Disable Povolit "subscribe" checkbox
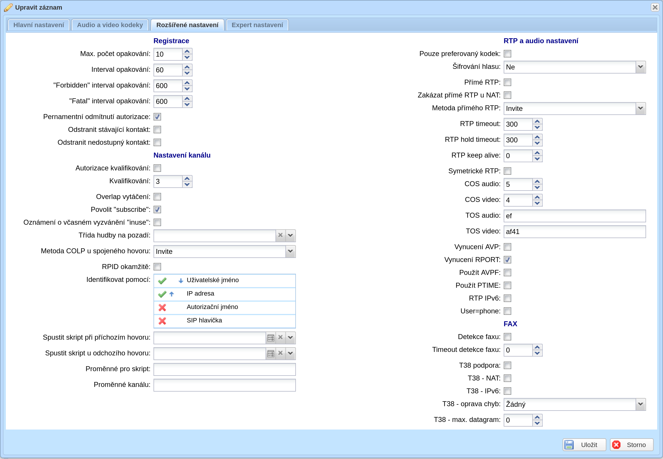The width and height of the screenshot is (663, 459). pos(157,210)
